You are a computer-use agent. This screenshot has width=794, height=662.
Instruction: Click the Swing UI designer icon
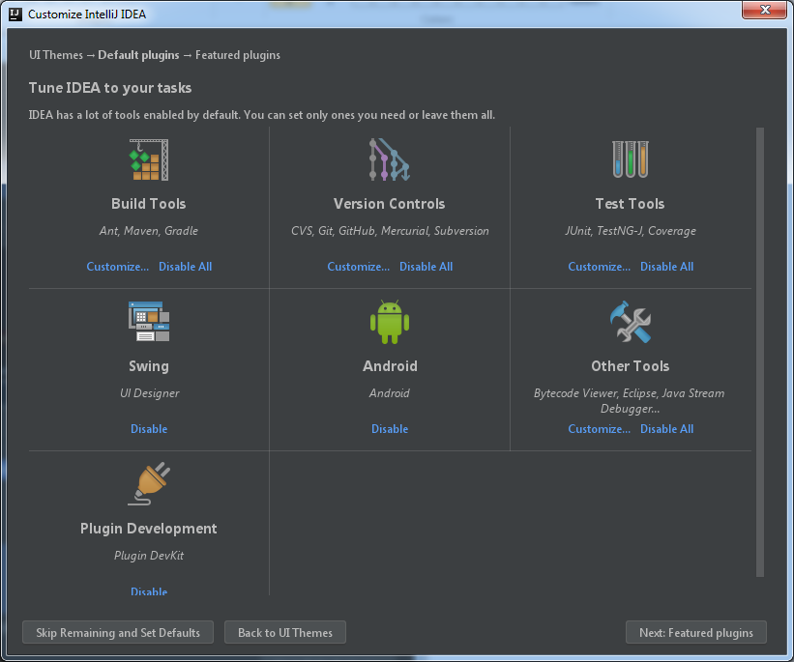pos(149,322)
